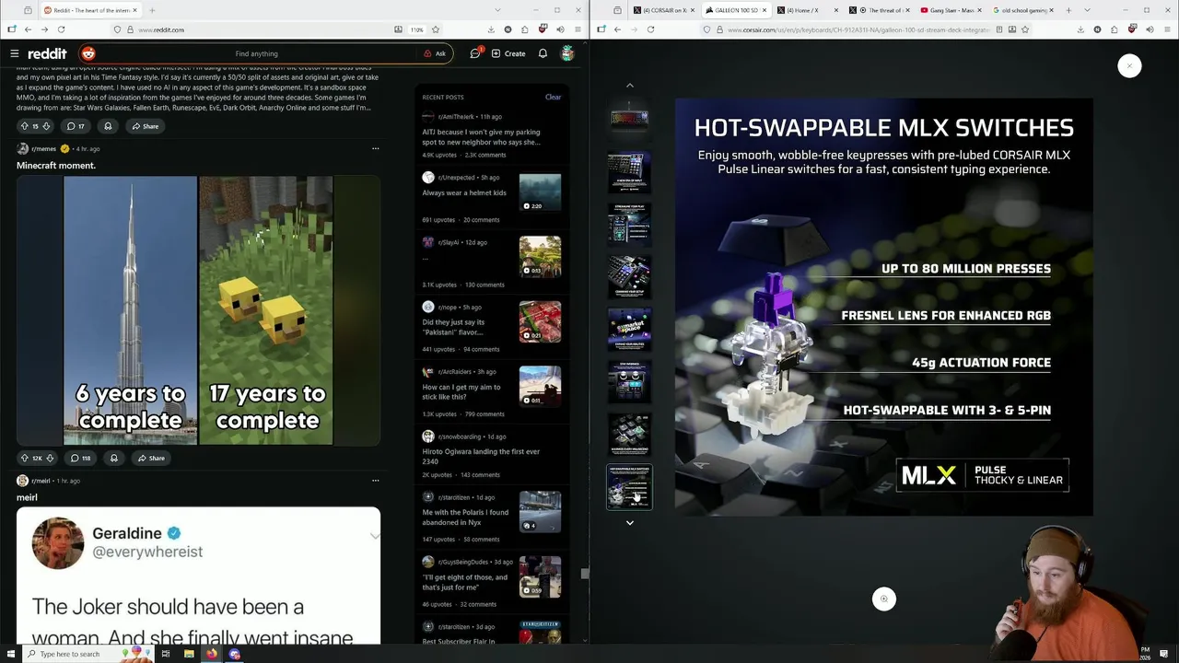Open the 17 comments on top post
This screenshot has width=1179, height=663.
tap(76, 126)
